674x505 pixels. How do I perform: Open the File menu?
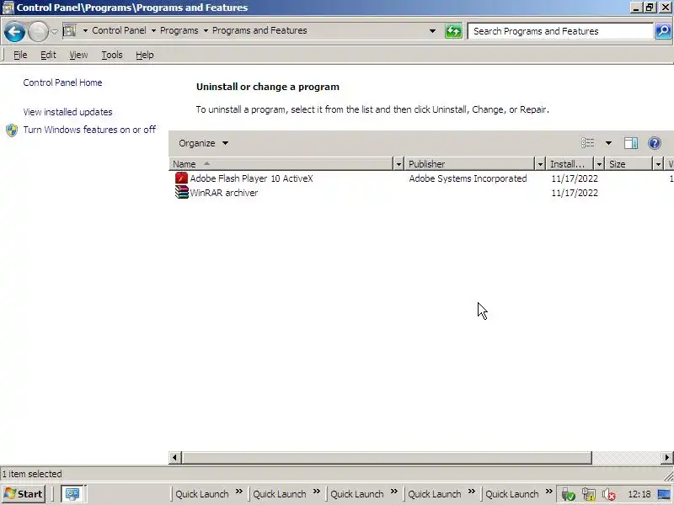[x=20, y=55]
